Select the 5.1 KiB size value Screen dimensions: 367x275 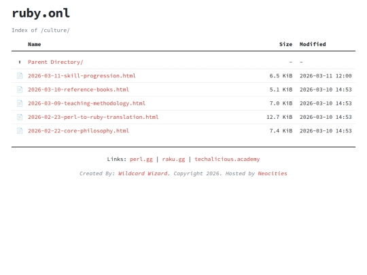point(281,90)
